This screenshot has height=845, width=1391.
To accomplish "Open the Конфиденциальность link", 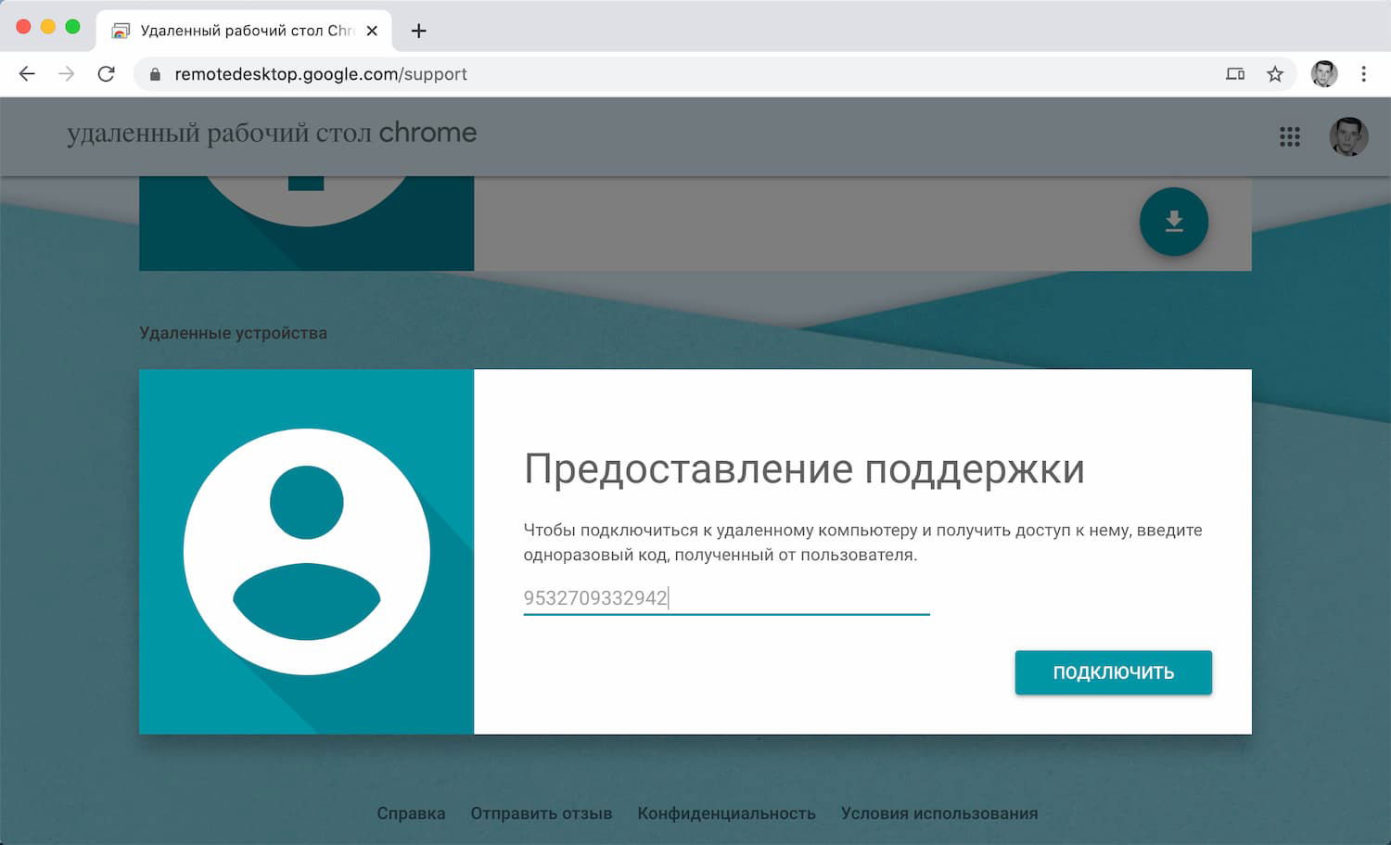I will click(726, 813).
